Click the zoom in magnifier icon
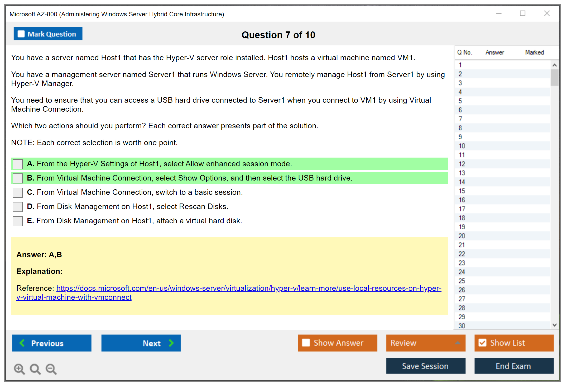Screen dimensions: 567x388 (19, 369)
